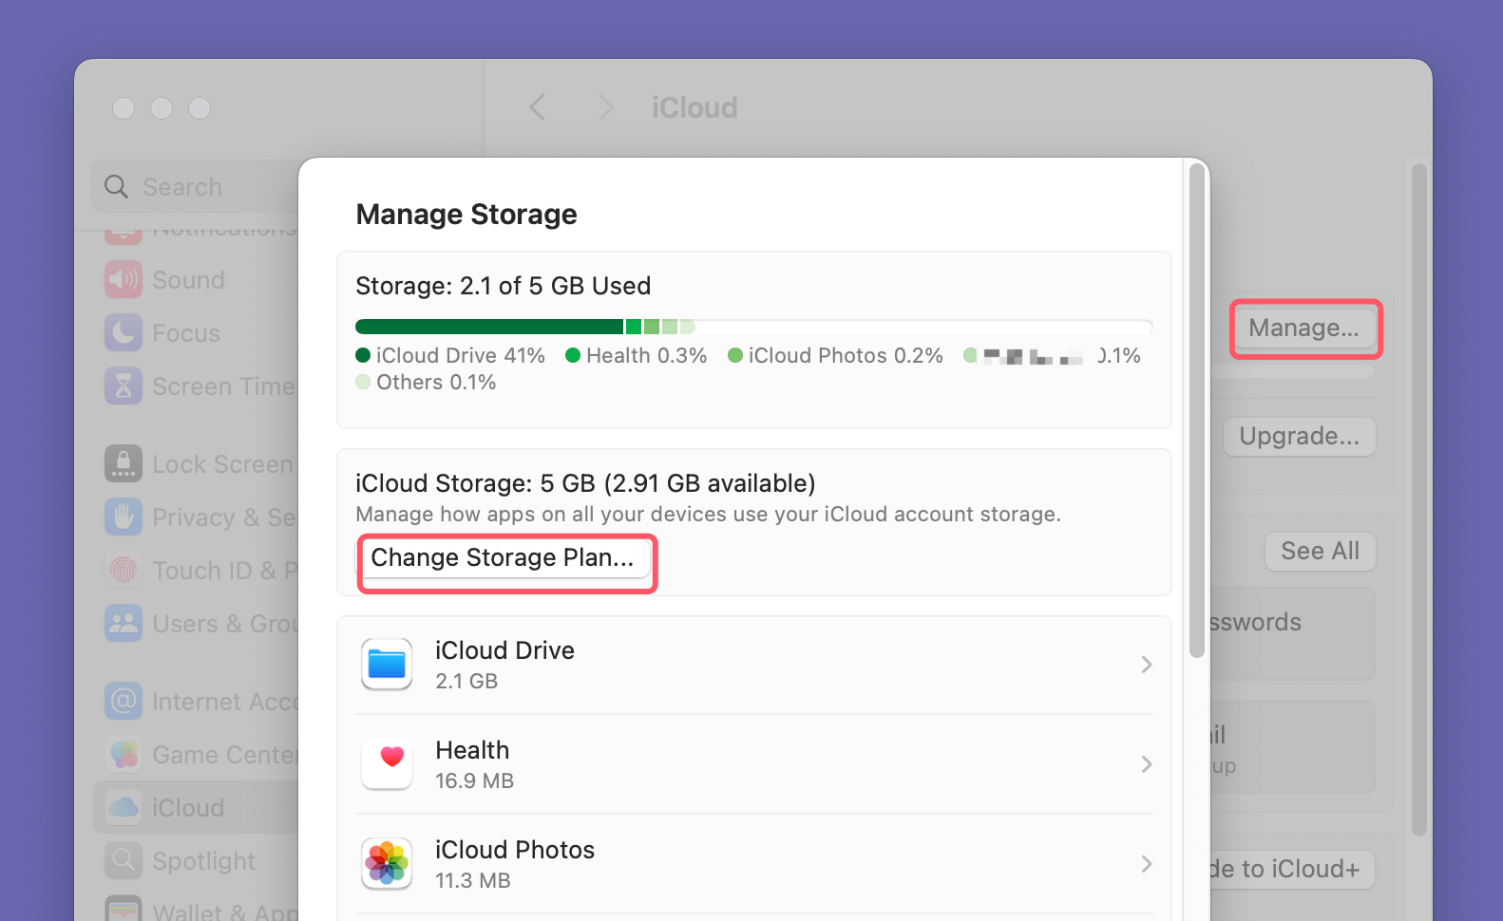This screenshot has width=1503, height=921.
Task: Click the Change Storage Plan button
Action: tap(505, 558)
